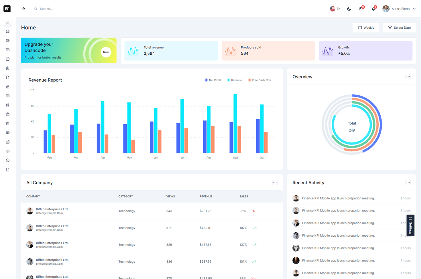Click the Revenue Report heading
The image size is (421, 279).
pos(45,80)
